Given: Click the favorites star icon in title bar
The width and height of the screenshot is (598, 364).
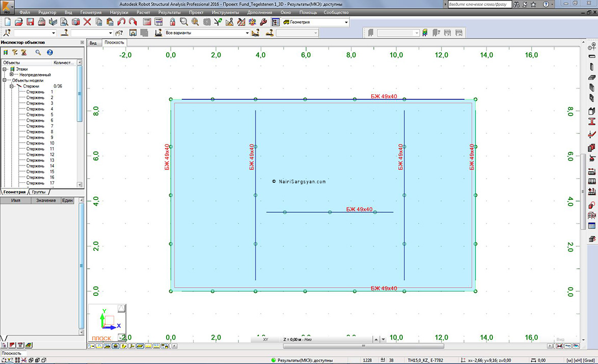Looking at the screenshot, I should point(533,4).
